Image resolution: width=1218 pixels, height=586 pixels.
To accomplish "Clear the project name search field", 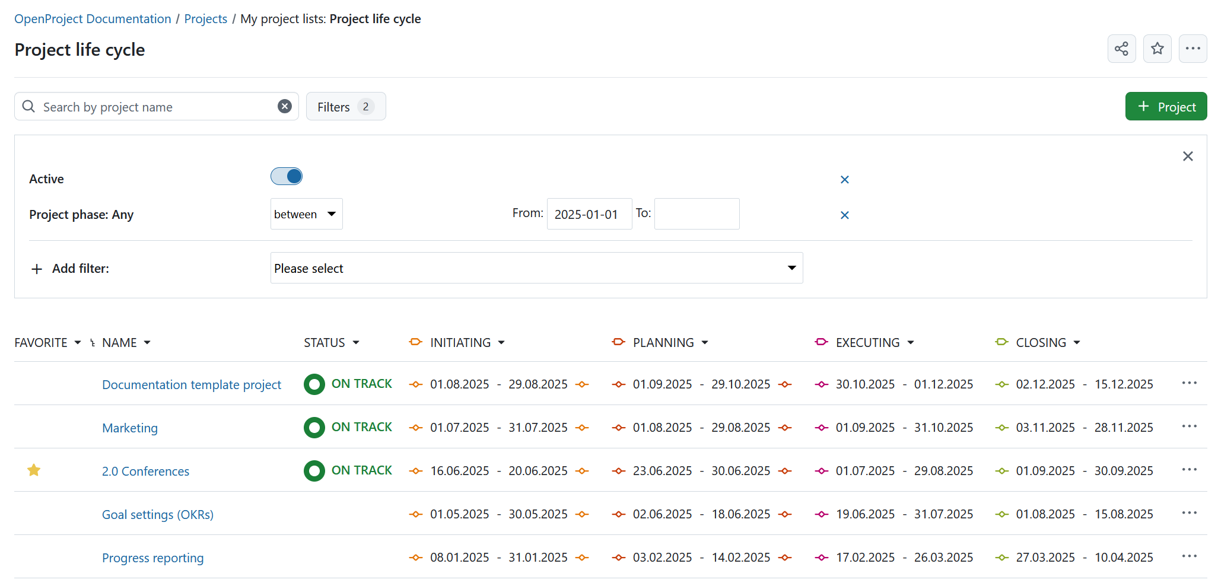I will [x=285, y=106].
